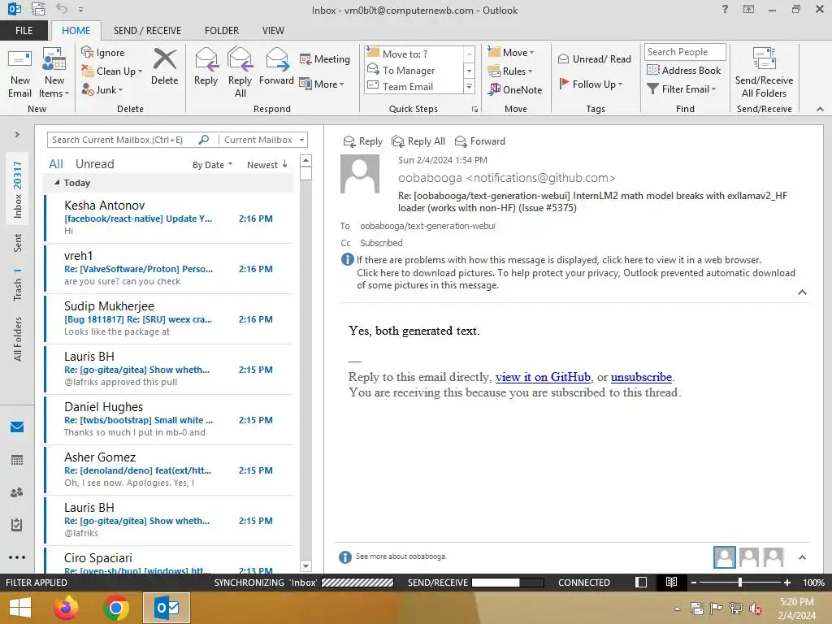The height and width of the screenshot is (624, 832).
Task: Click Search Current Mailbox field
Action: click(x=123, y=140)
